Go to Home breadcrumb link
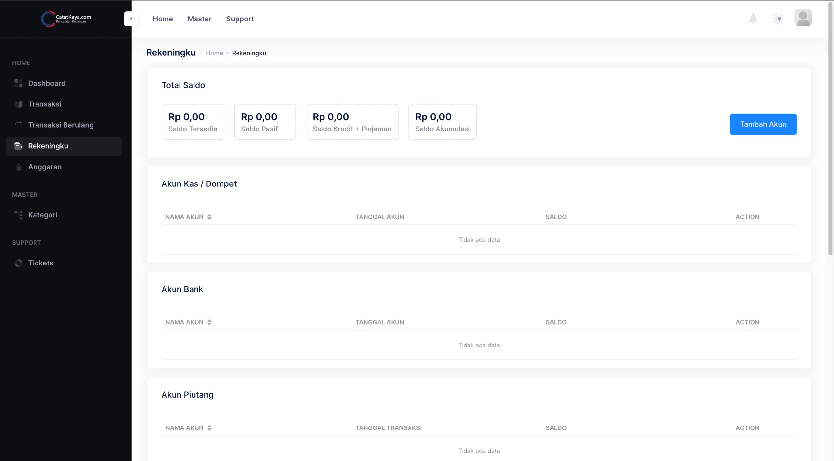Viewport: 834px width, 461px height. (x=214, y=53)
